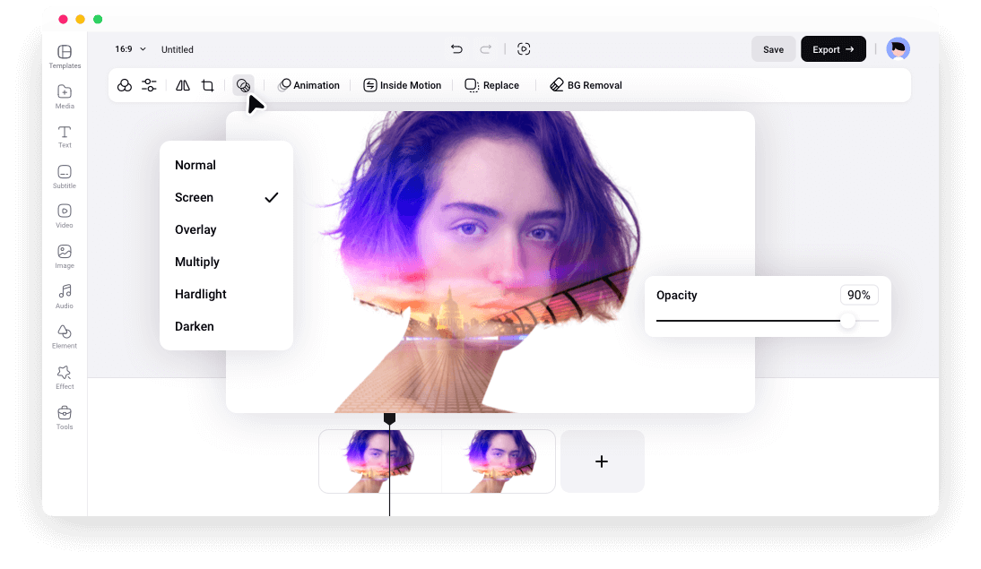Click the Replace button
The width and height of the screenshot is (981, 569).
point(492,85)
